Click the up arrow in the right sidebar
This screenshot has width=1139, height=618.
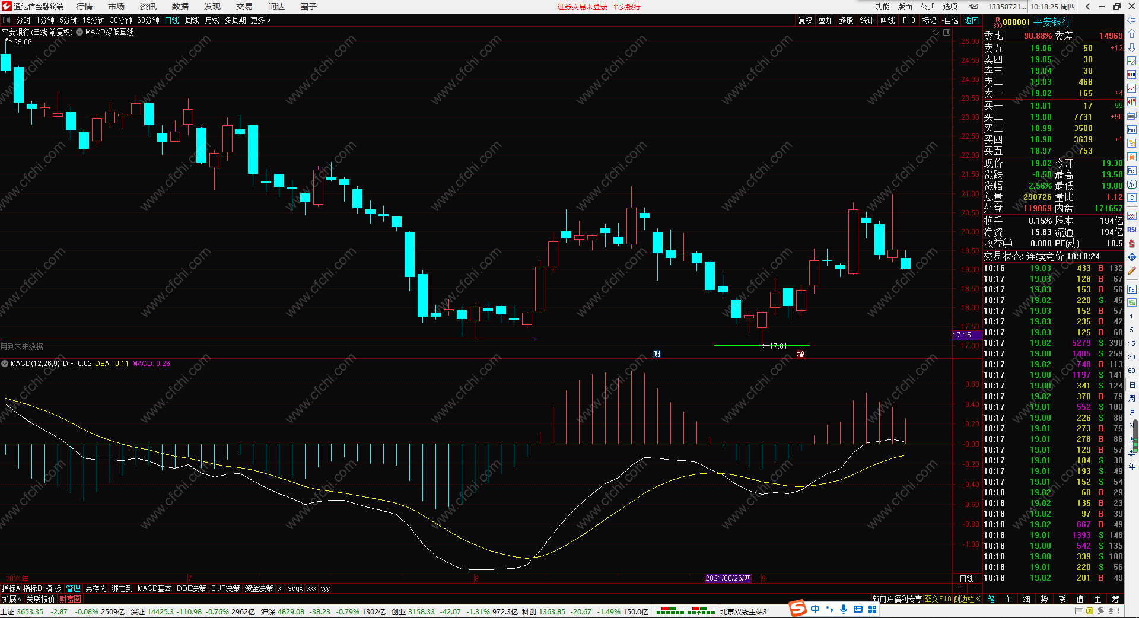[1132, 34]
